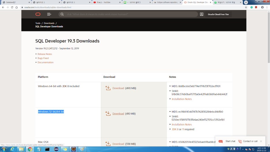The image size is (270, 152).
Task: Open the Eclipse icon on the taskbar
Action: pyautogui.click(x=56, y=149)
